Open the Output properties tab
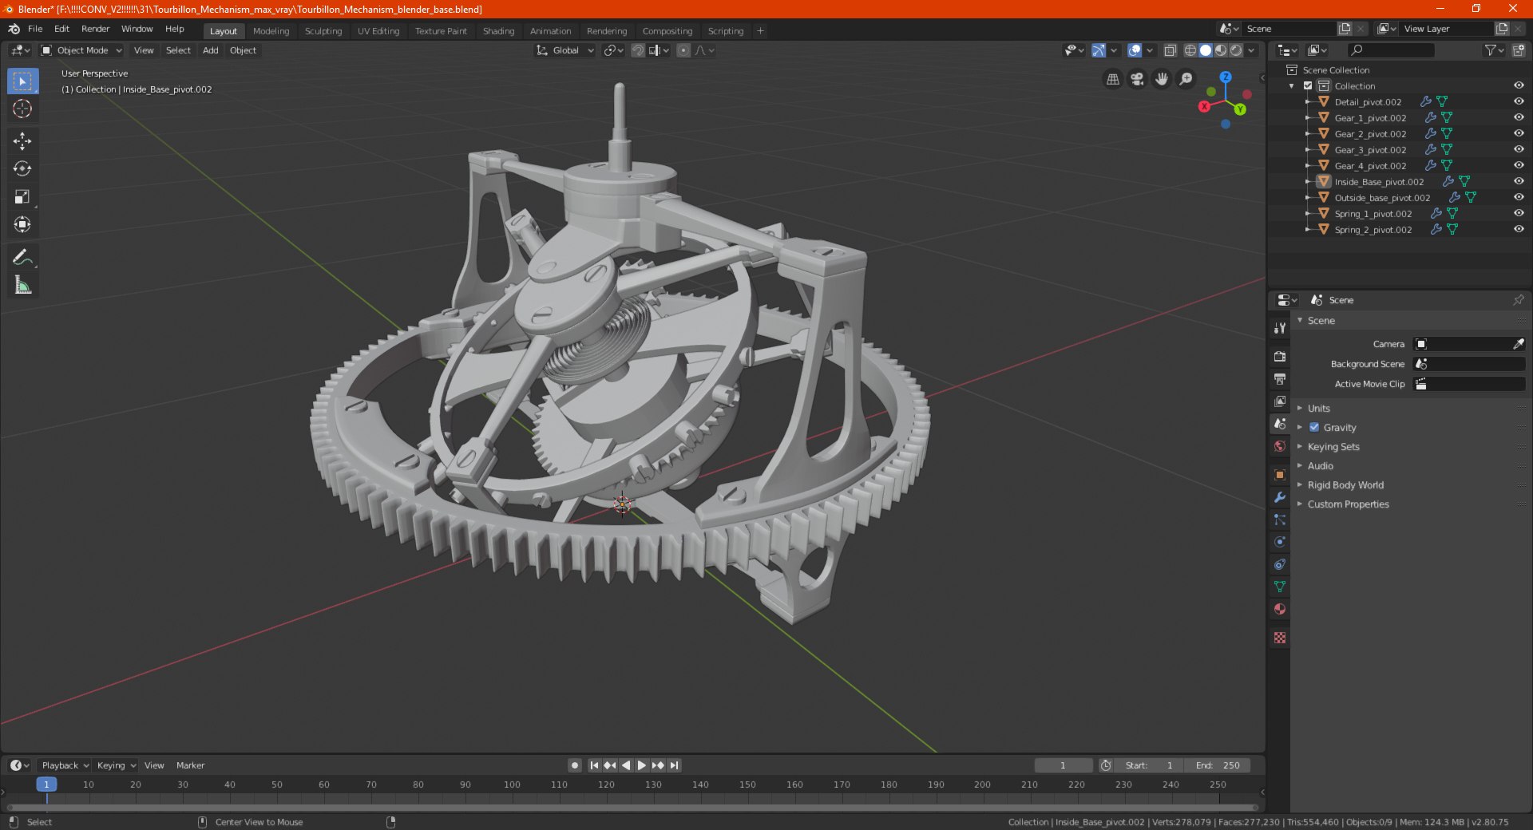 [x=1280, y=379]
